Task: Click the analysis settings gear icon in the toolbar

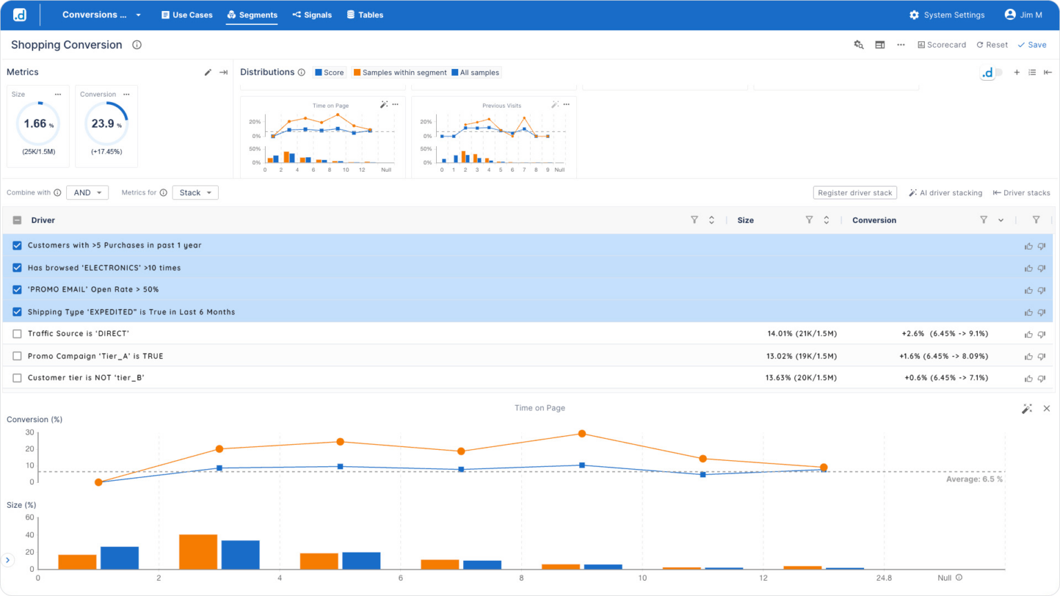Action: click(858, 44)
